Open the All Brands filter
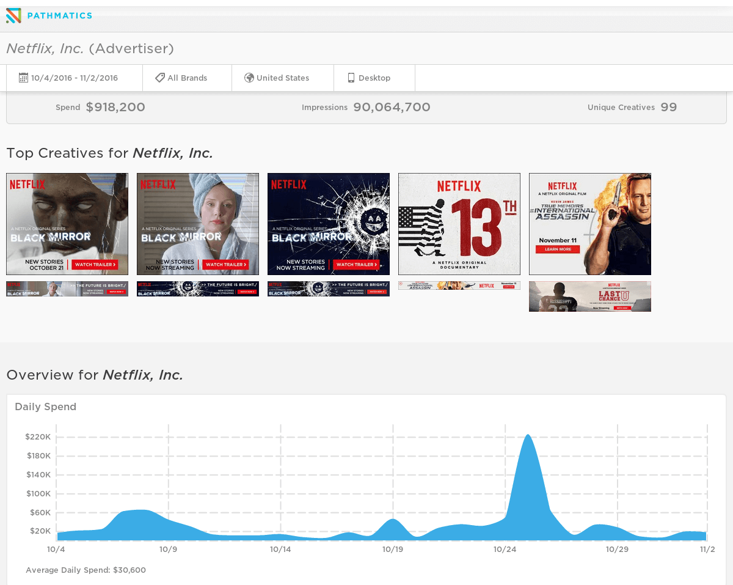Image resolution: width=733 pixels, height=585 pixels. click(188, 78)
